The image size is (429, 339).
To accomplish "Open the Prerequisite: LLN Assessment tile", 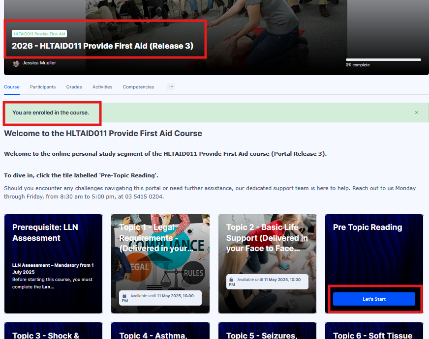I will click(53, 263).
